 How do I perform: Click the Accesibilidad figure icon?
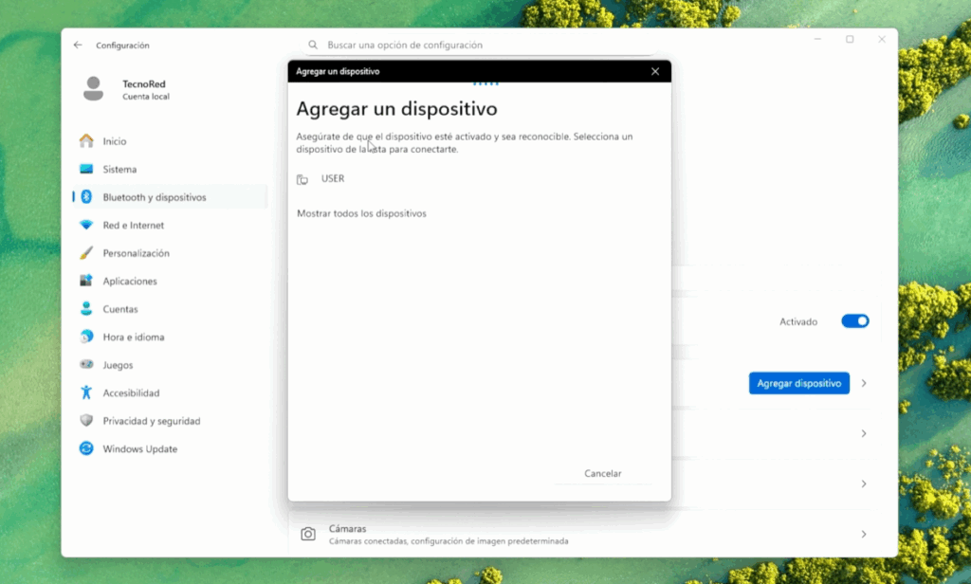point(86,392)
